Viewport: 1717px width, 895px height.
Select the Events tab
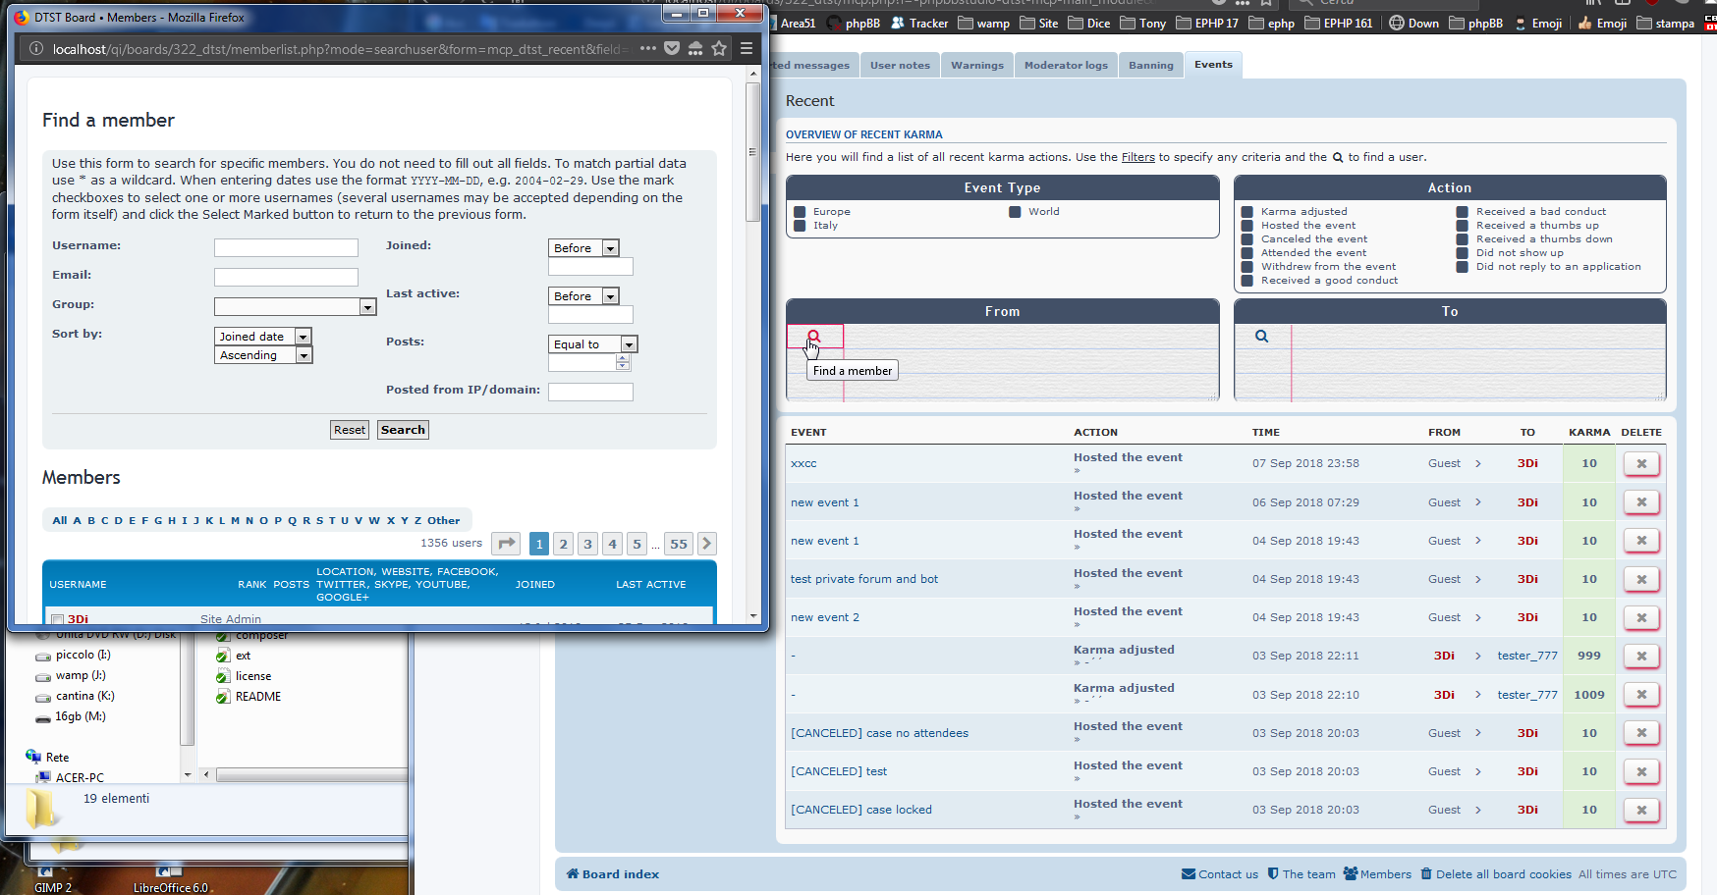pos(1214,65)
